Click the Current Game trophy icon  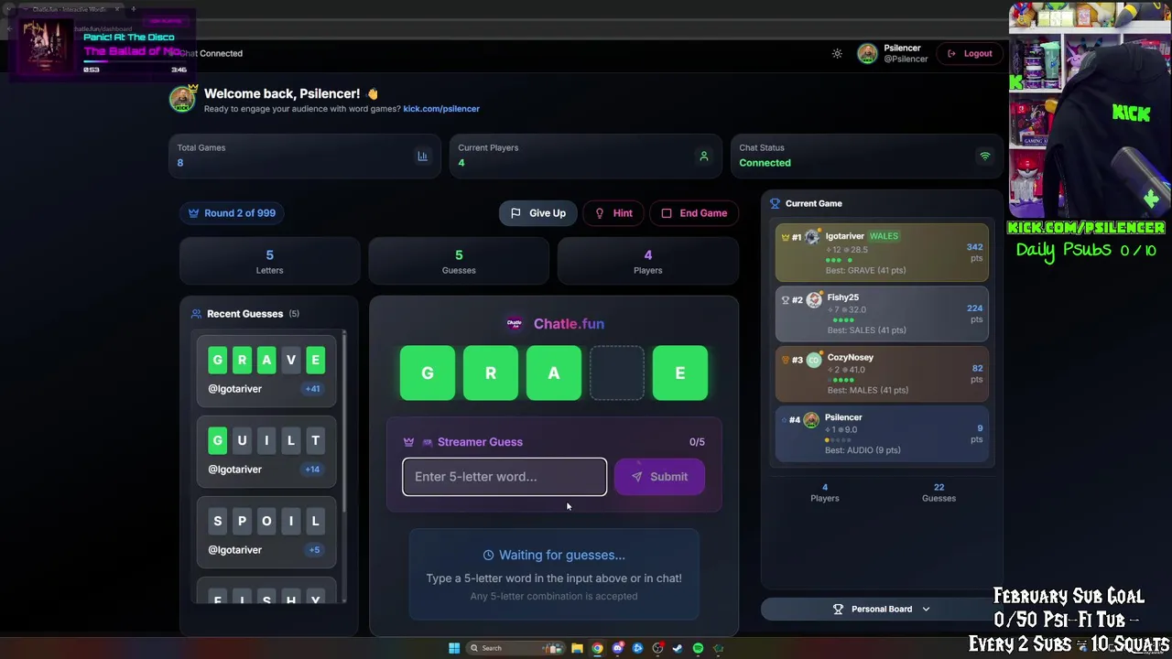tap(775, 204)
